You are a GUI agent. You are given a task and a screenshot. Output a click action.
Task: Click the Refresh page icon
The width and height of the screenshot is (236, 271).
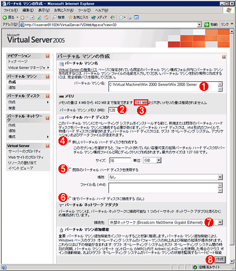point(39,17)
